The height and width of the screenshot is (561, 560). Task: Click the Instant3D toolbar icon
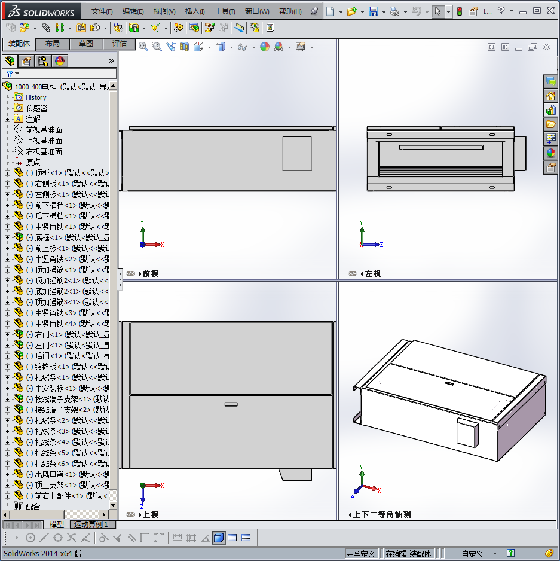click(239, 28)
